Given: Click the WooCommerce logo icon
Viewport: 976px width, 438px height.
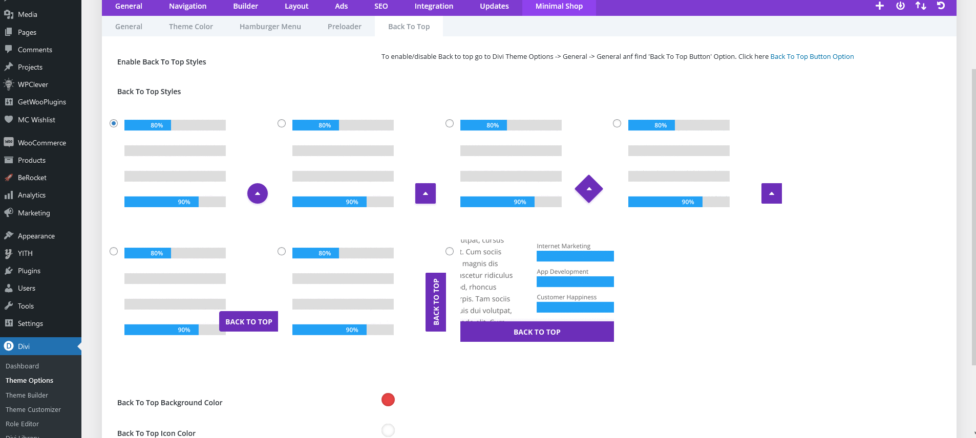Looking at the screenshot, I should (9, 142).
